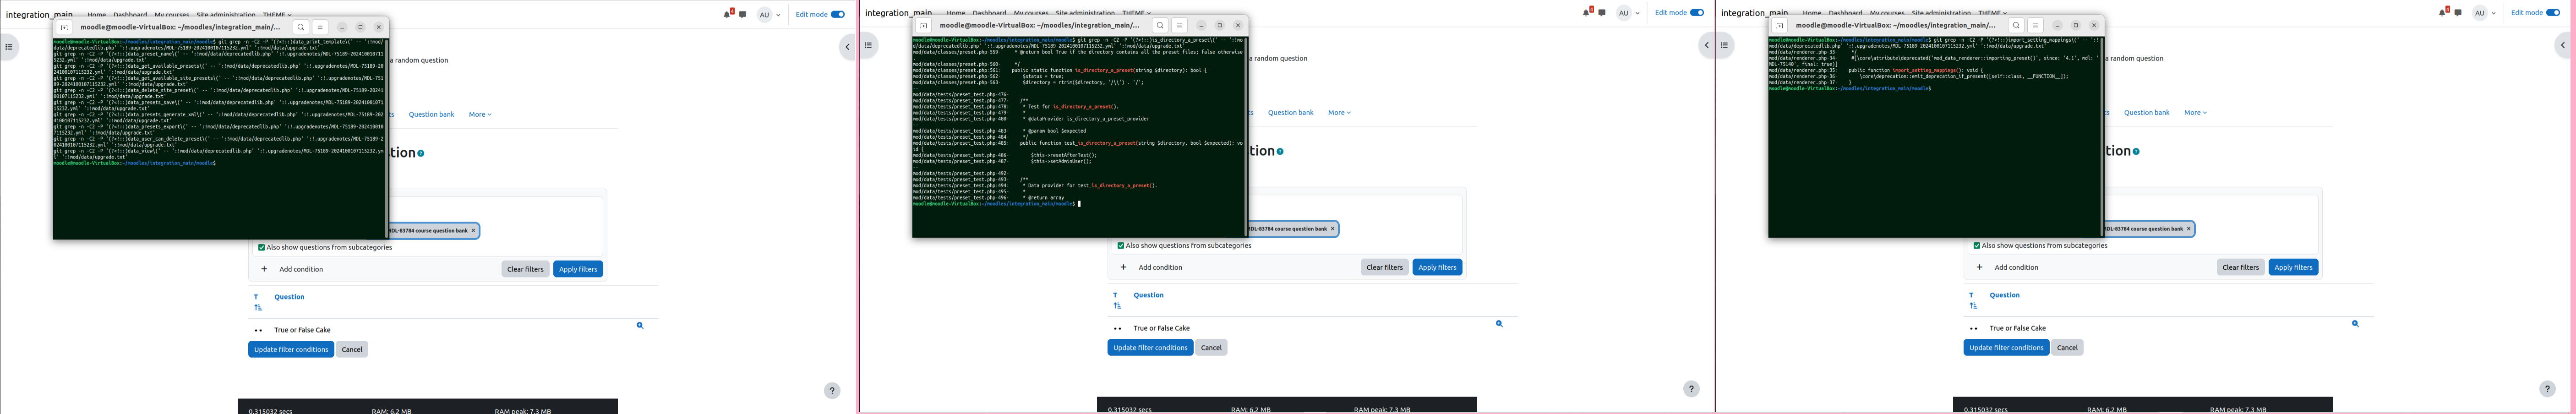Open the Question bank tab on the middle screen
The width and height of the screenshot is (2576, 414).
(x=1290, y=112)
